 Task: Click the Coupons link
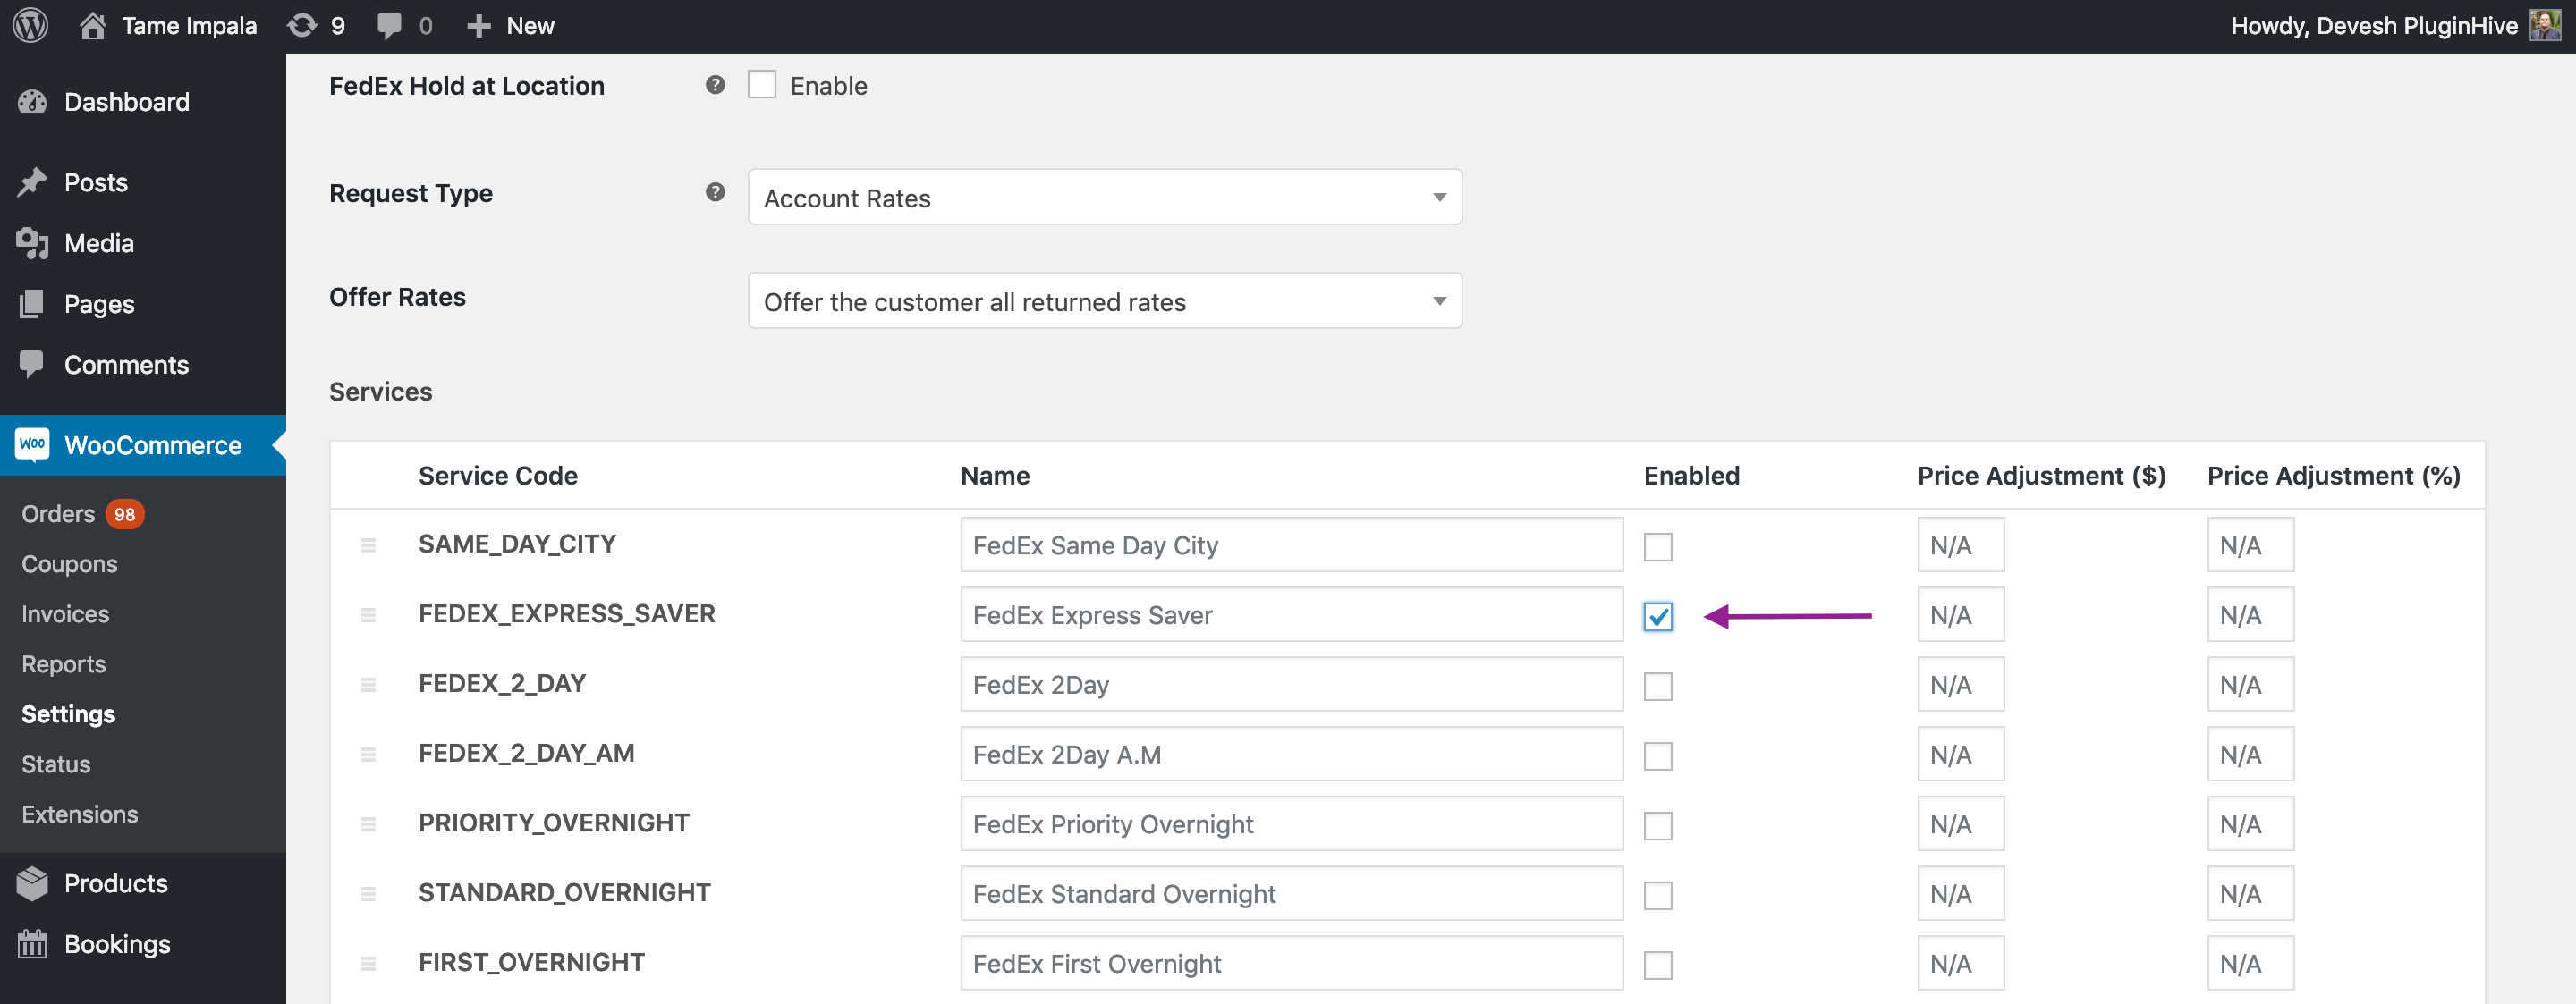67,563
